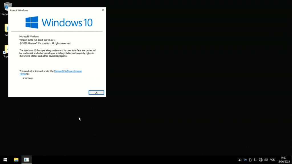Launch File Explorer from the taskbar
The width and height of the screenshot is (292, 164).
pos(16,160)
